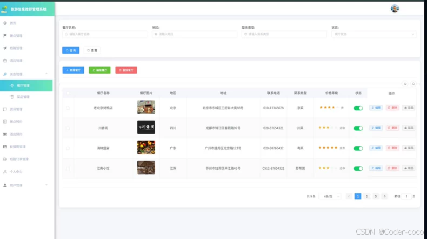Image resolution: width=427 pixels, height=239 pixels.
Task: Click the chat icon for 资讯管理
Action: coord(5,109)
